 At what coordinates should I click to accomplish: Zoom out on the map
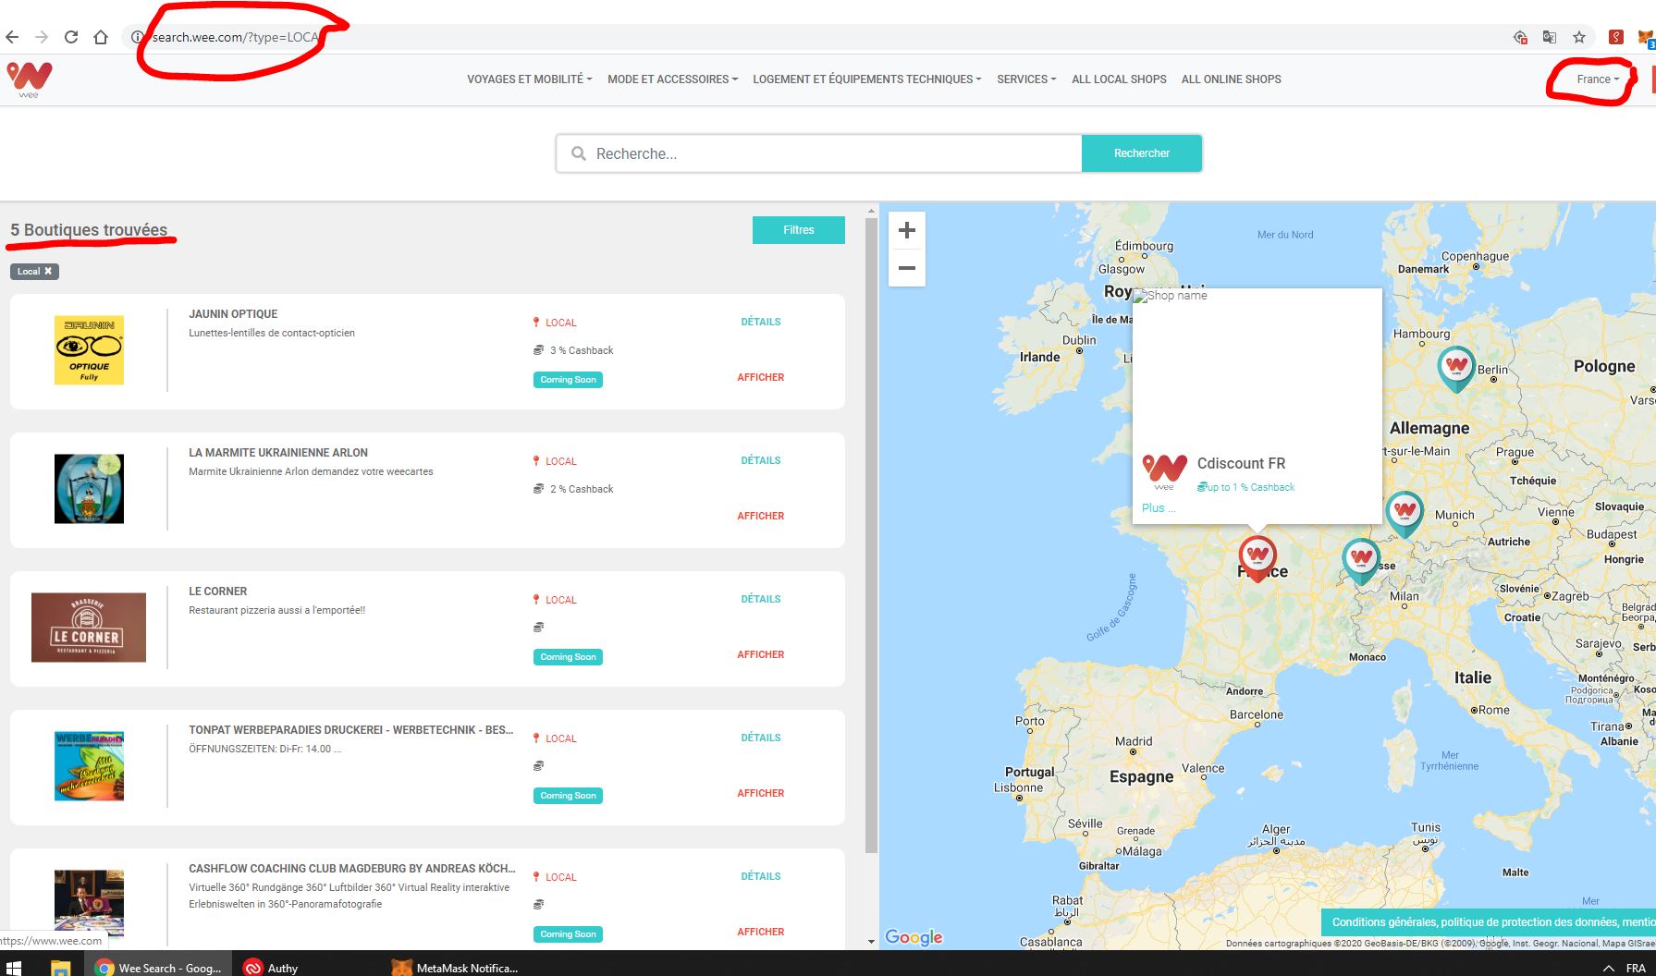click(x=907, y=268)
